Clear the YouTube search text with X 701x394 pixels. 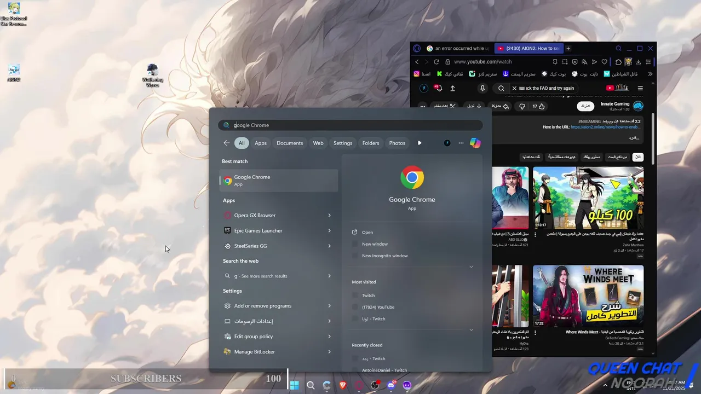[x=514, y=88]
